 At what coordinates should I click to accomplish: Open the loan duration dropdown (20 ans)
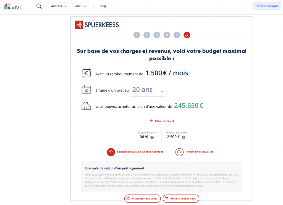[148, 90]
